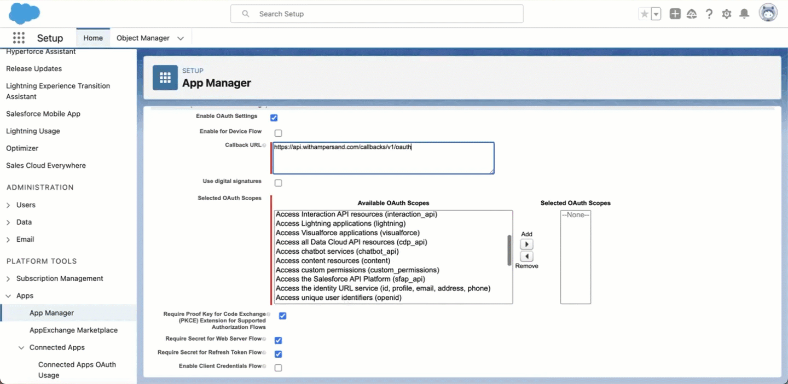Collapse the Apps section

[x=8, y=295]
